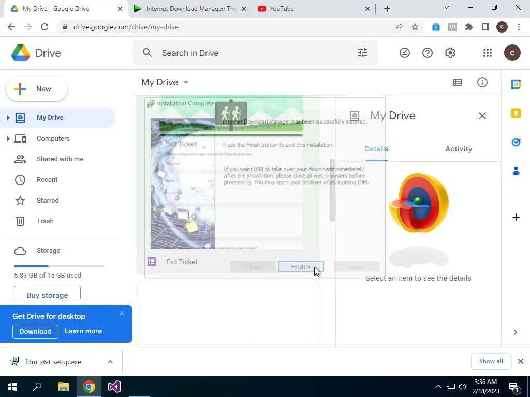The width and height of the screenshot is (530, 397).
Task: Go back to previous page
Action: (11, 27)
